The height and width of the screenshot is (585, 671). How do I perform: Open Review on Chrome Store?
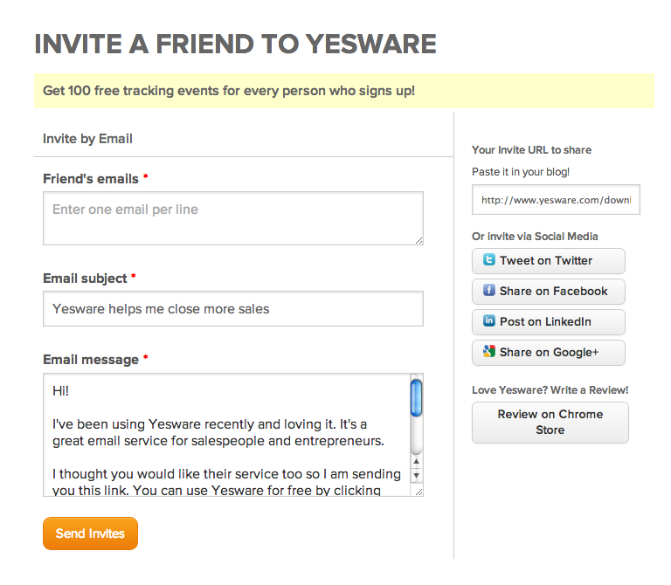point(550,423)
